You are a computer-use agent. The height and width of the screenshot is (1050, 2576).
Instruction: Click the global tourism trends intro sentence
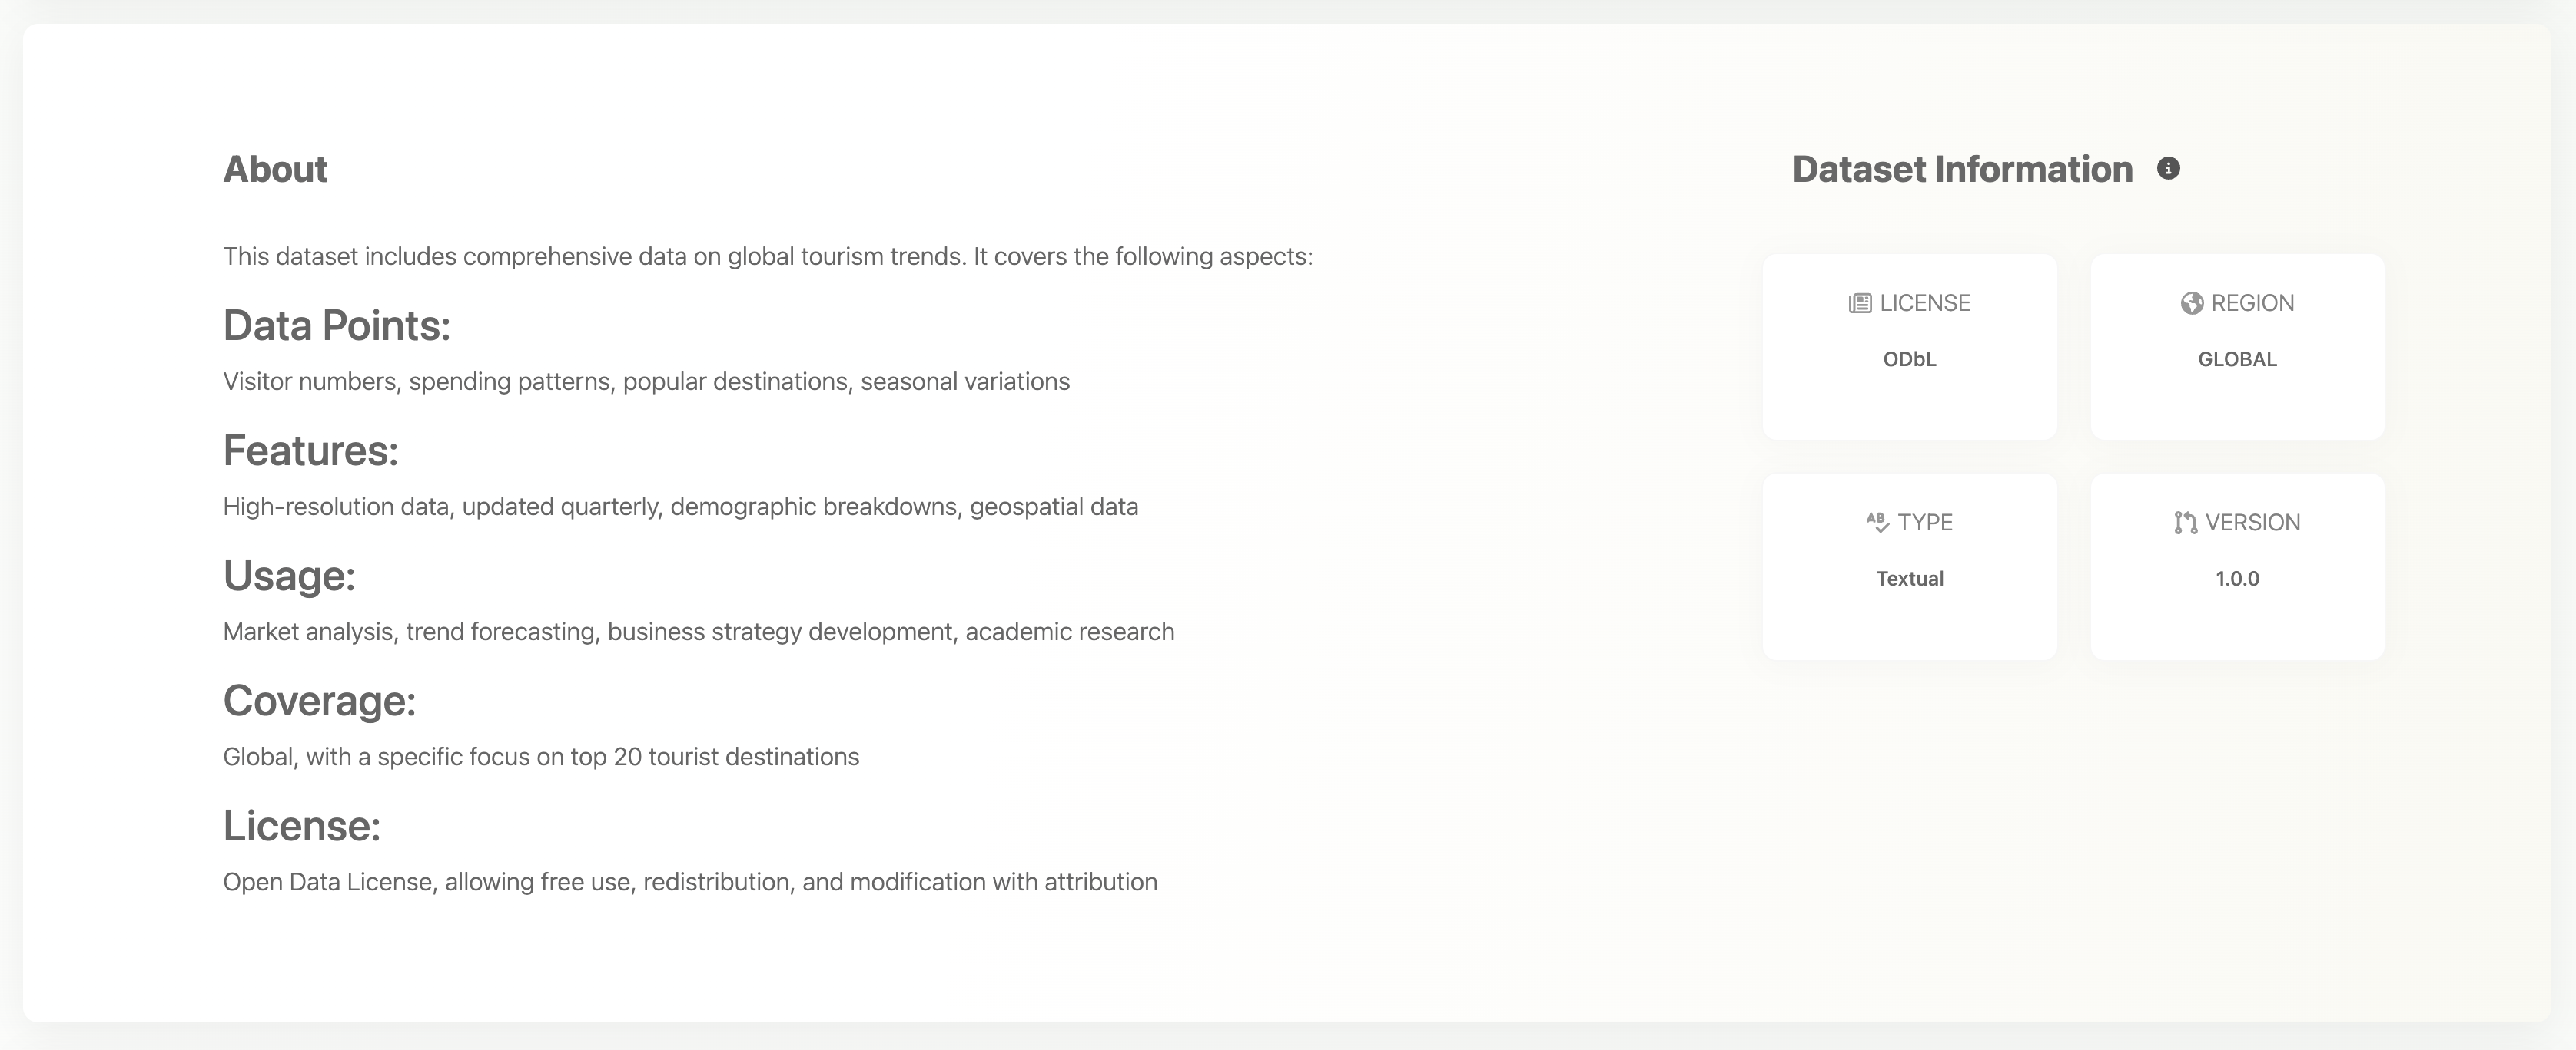[767, 257]
